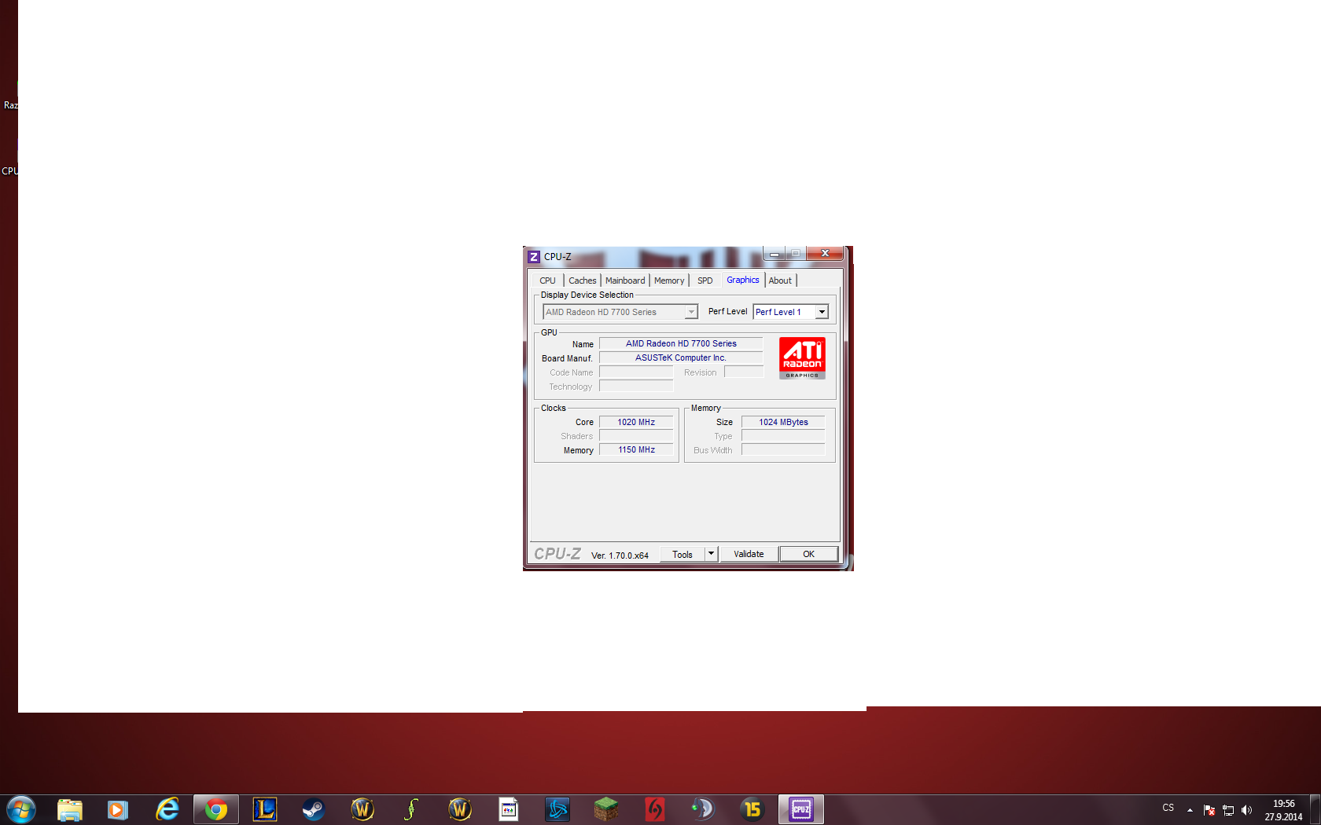Launch Steam from the taskbar

pos(313,809)
